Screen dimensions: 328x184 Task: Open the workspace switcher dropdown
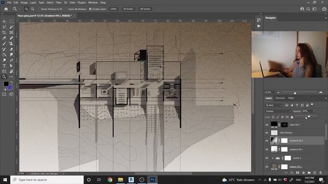click(x=314, y=9)
